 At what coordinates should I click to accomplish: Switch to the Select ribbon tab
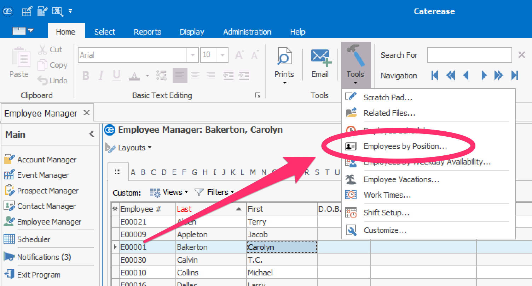point(105,32)
